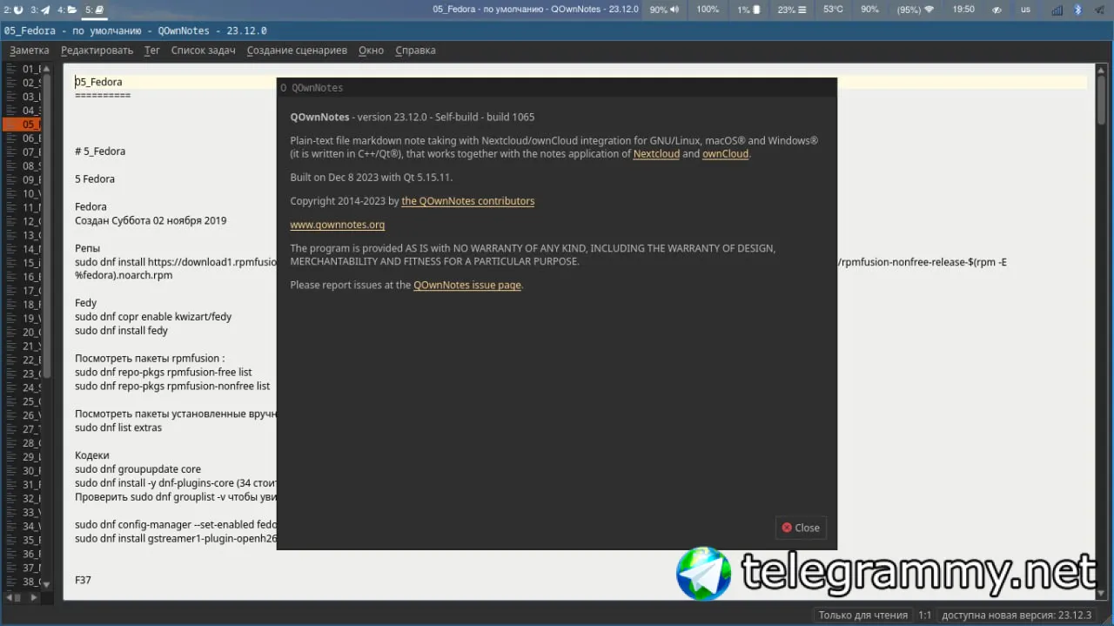Select note 02_ in the note list
This screenshot has height=626, width=1114.
(22, 83)
